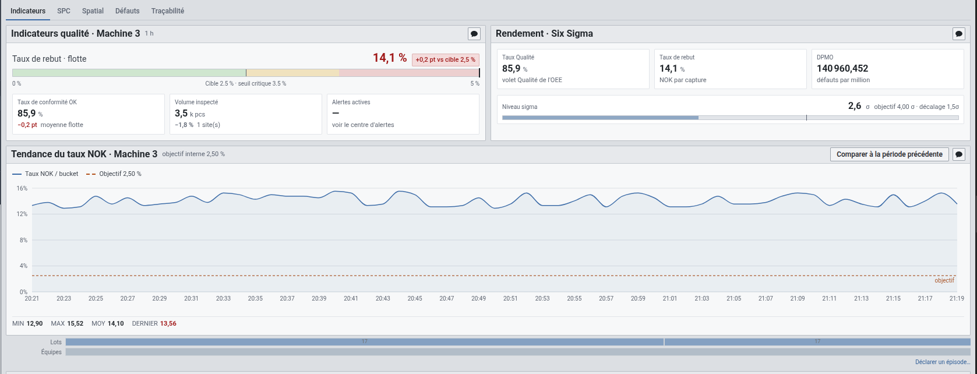This screenshot has height=374, width=977.
Task: Click the 'Cible 2.5 % · seuil critique 3.5 %' label
Action: coord(246,83)
